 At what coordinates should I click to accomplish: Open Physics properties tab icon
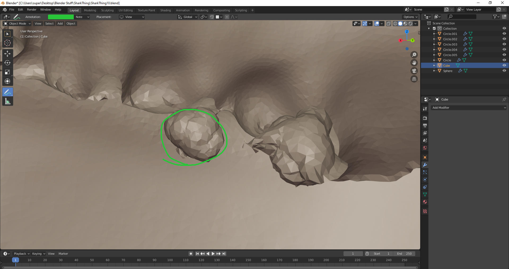[425, 180]
